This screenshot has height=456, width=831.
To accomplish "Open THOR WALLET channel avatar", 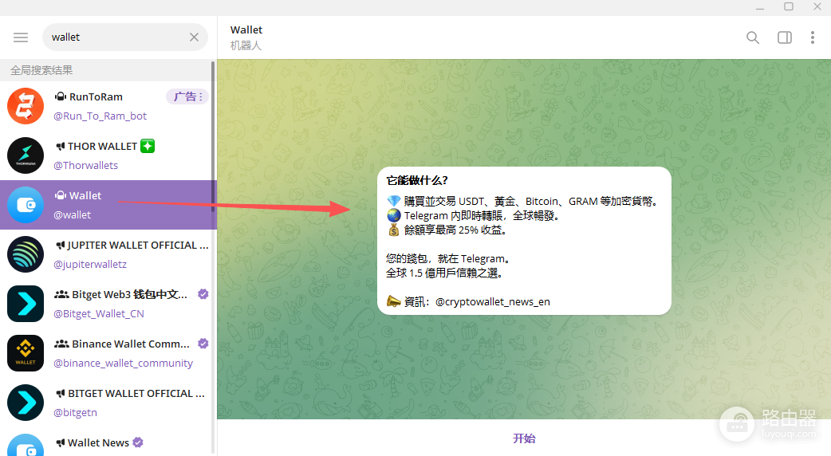I will coord(26,155).
